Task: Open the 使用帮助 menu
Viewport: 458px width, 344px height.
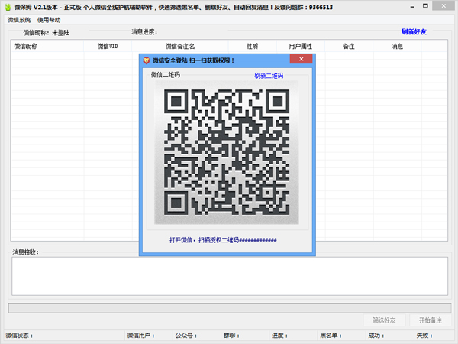Action: coord(48,19)
